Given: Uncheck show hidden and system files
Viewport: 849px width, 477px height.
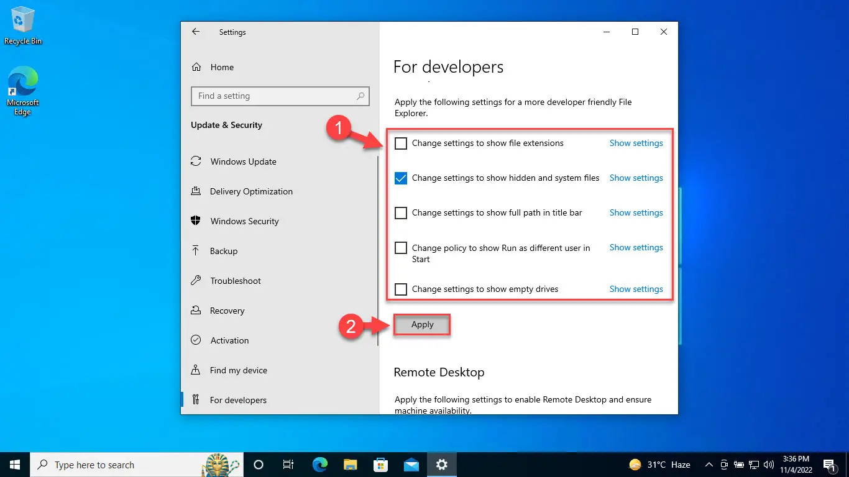Looking at the screenshot, I should click(x=401, y=178).
